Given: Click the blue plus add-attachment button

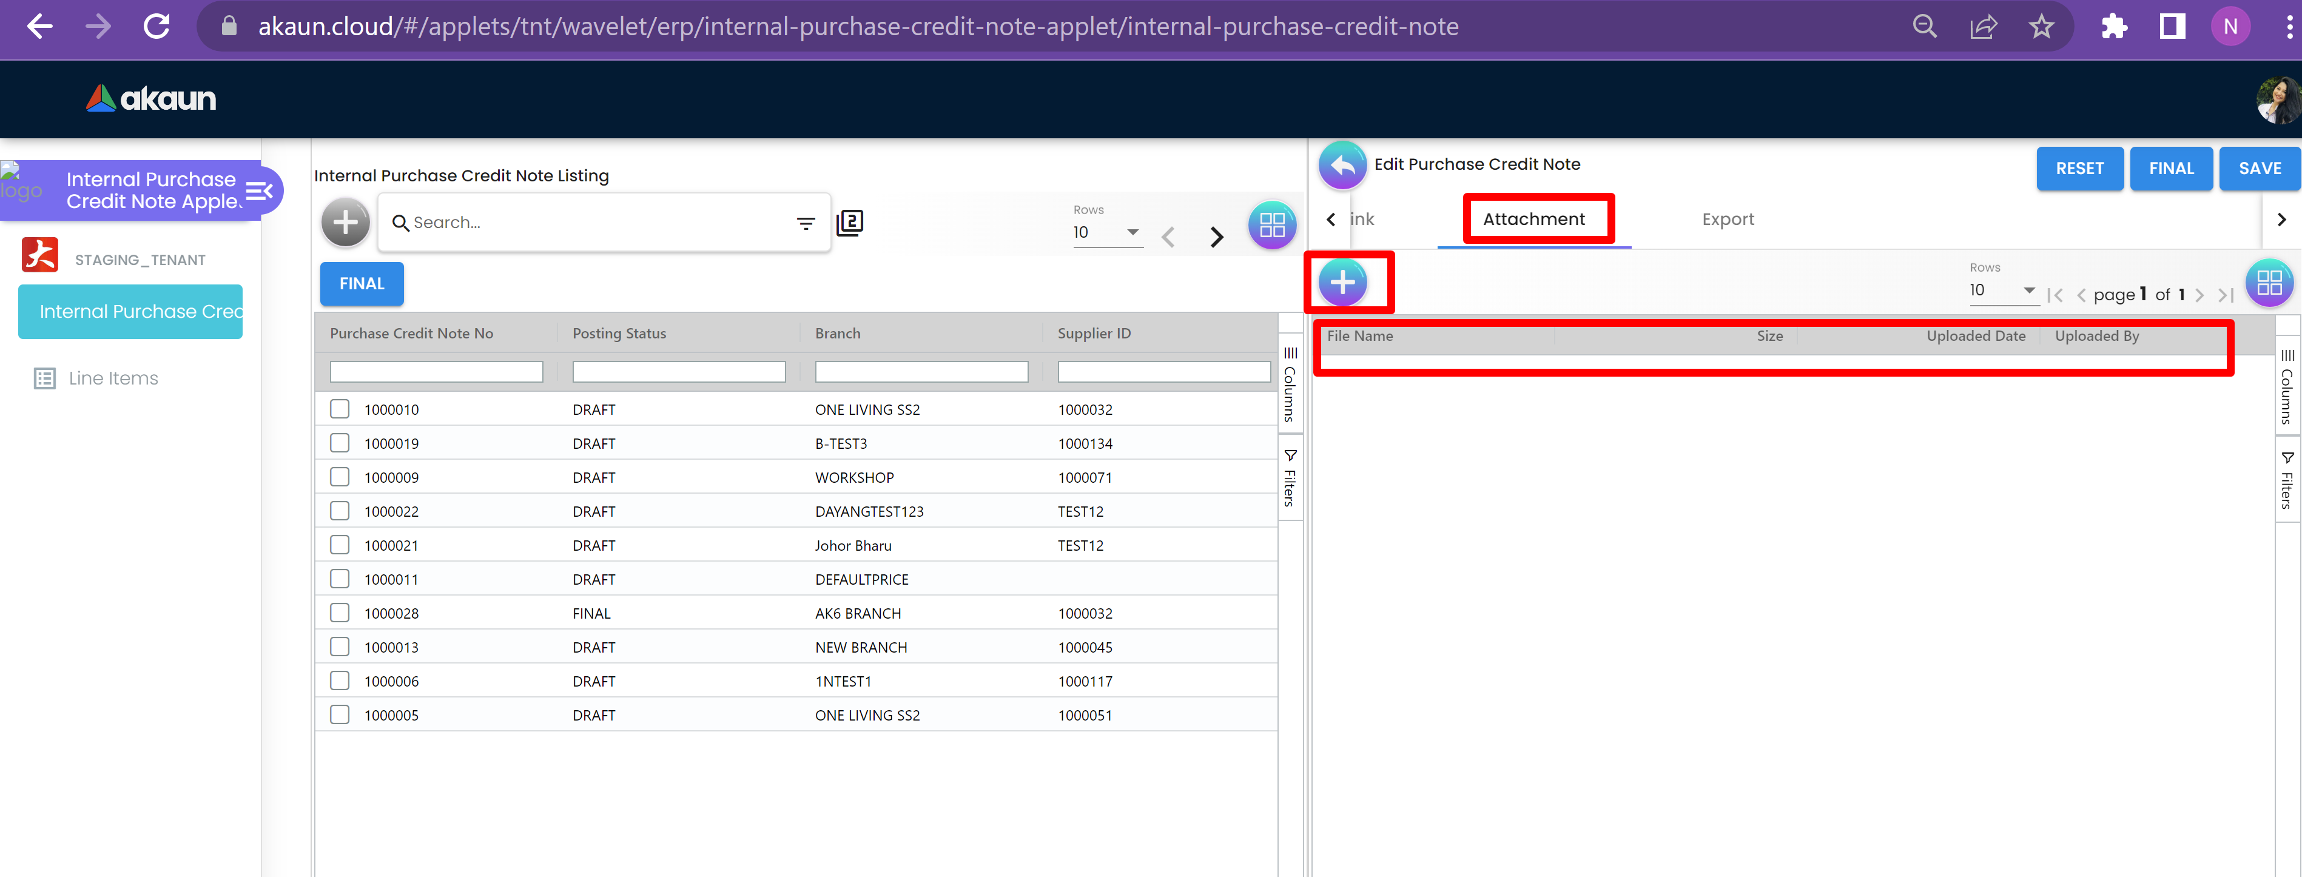Looking at the screenshot, I should 1342,283.
